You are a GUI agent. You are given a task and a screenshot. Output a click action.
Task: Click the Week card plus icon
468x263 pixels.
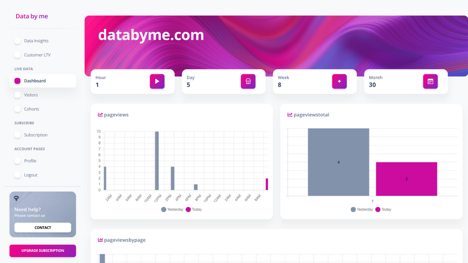pyautogui.click(x=339, y=81)
